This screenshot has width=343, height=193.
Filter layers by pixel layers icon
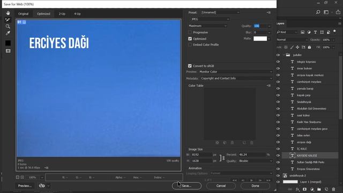(302, 32)
